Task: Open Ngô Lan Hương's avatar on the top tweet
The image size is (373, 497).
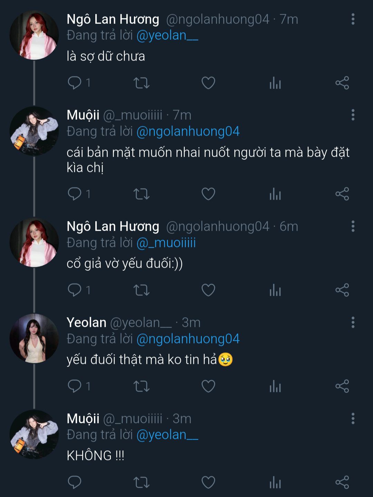Action: (x=34, y=35)
